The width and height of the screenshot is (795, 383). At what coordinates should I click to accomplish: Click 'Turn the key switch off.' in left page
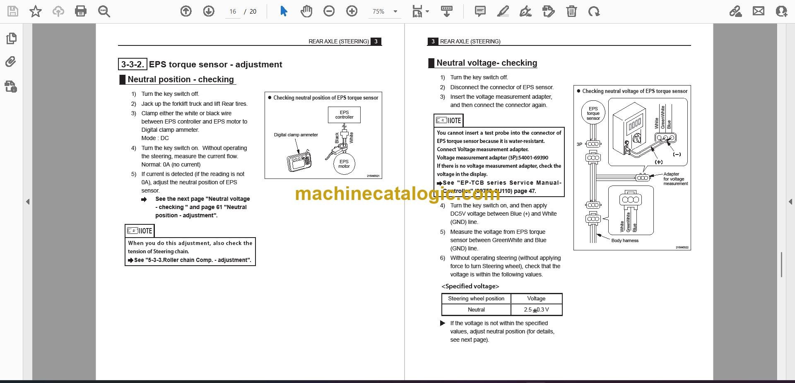(x=170, y=94)
